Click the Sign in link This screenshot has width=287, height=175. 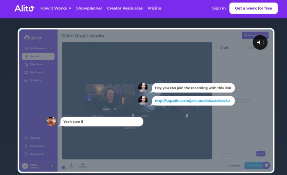(219, 8)
